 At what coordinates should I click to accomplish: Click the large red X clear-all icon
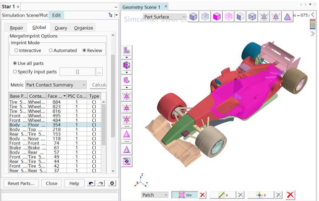click(x=290, y=195)
